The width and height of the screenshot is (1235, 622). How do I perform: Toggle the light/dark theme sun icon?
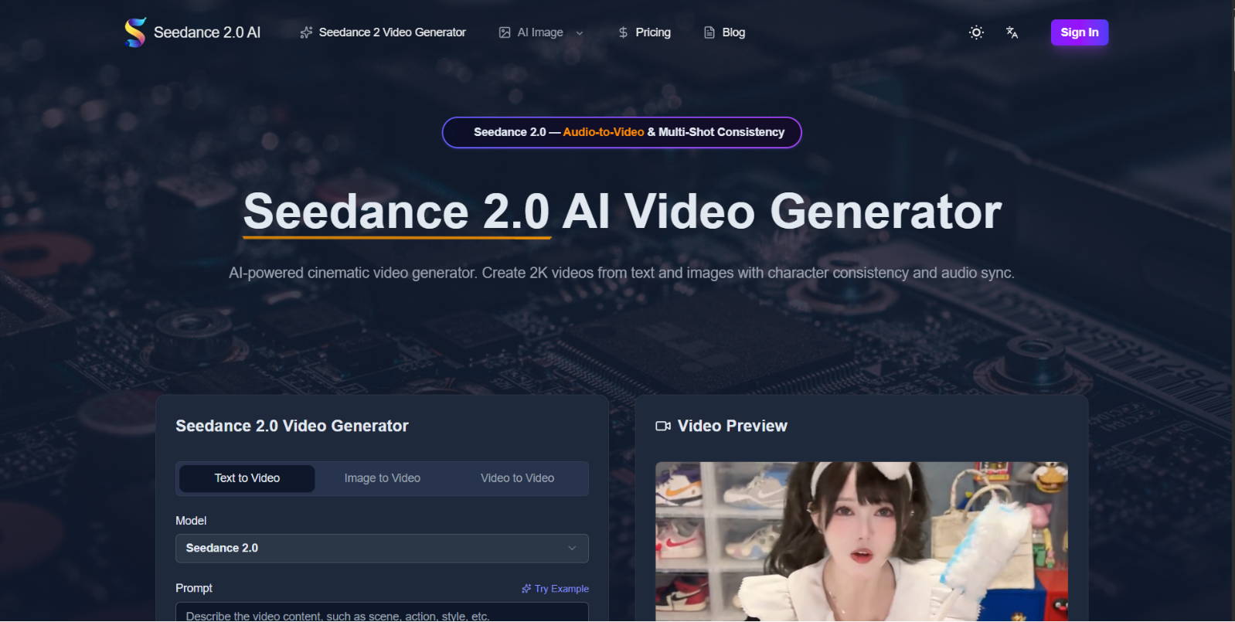point(977,32)
